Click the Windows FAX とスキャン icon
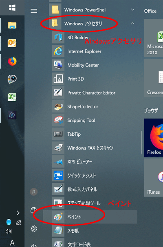163x247 pixels. click(x=58, y=148)
